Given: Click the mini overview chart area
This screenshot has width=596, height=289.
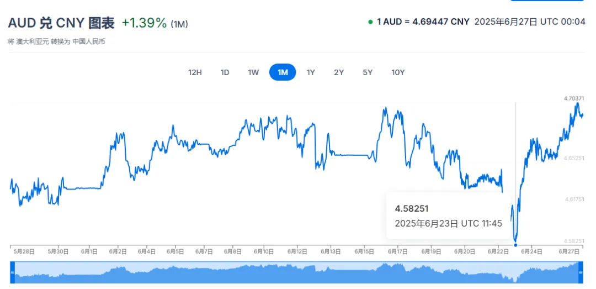Looking at the screenshot, I should click(x=296, y=272).
